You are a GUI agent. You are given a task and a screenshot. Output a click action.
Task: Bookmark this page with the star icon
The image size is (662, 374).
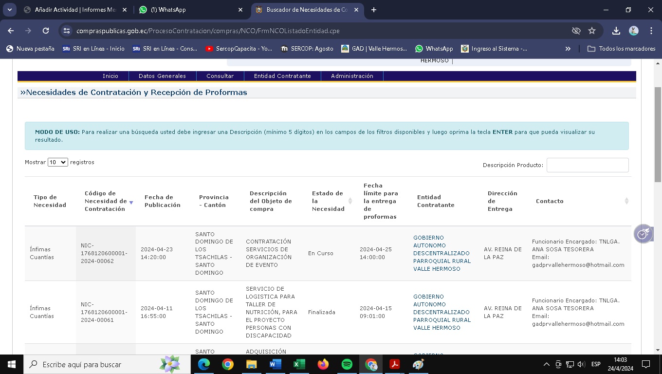tap(592, 31)
